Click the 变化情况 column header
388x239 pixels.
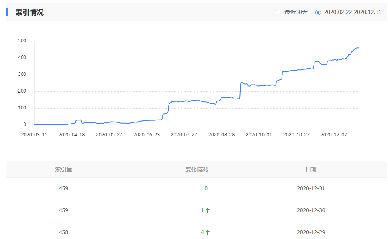196,169
